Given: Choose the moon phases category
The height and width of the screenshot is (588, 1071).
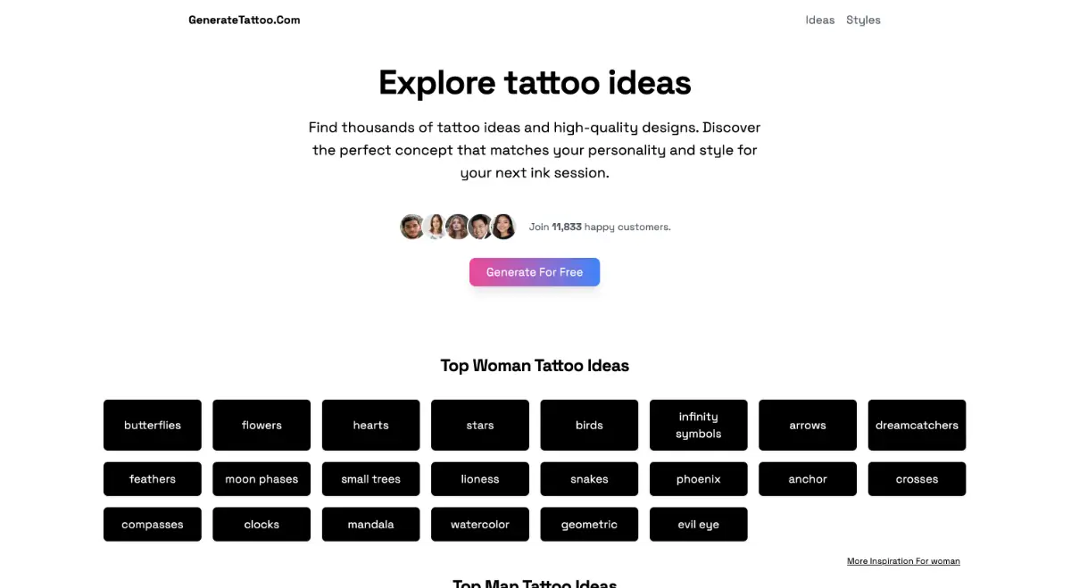Looking at the screenshot, I should [x=261, y=478].
